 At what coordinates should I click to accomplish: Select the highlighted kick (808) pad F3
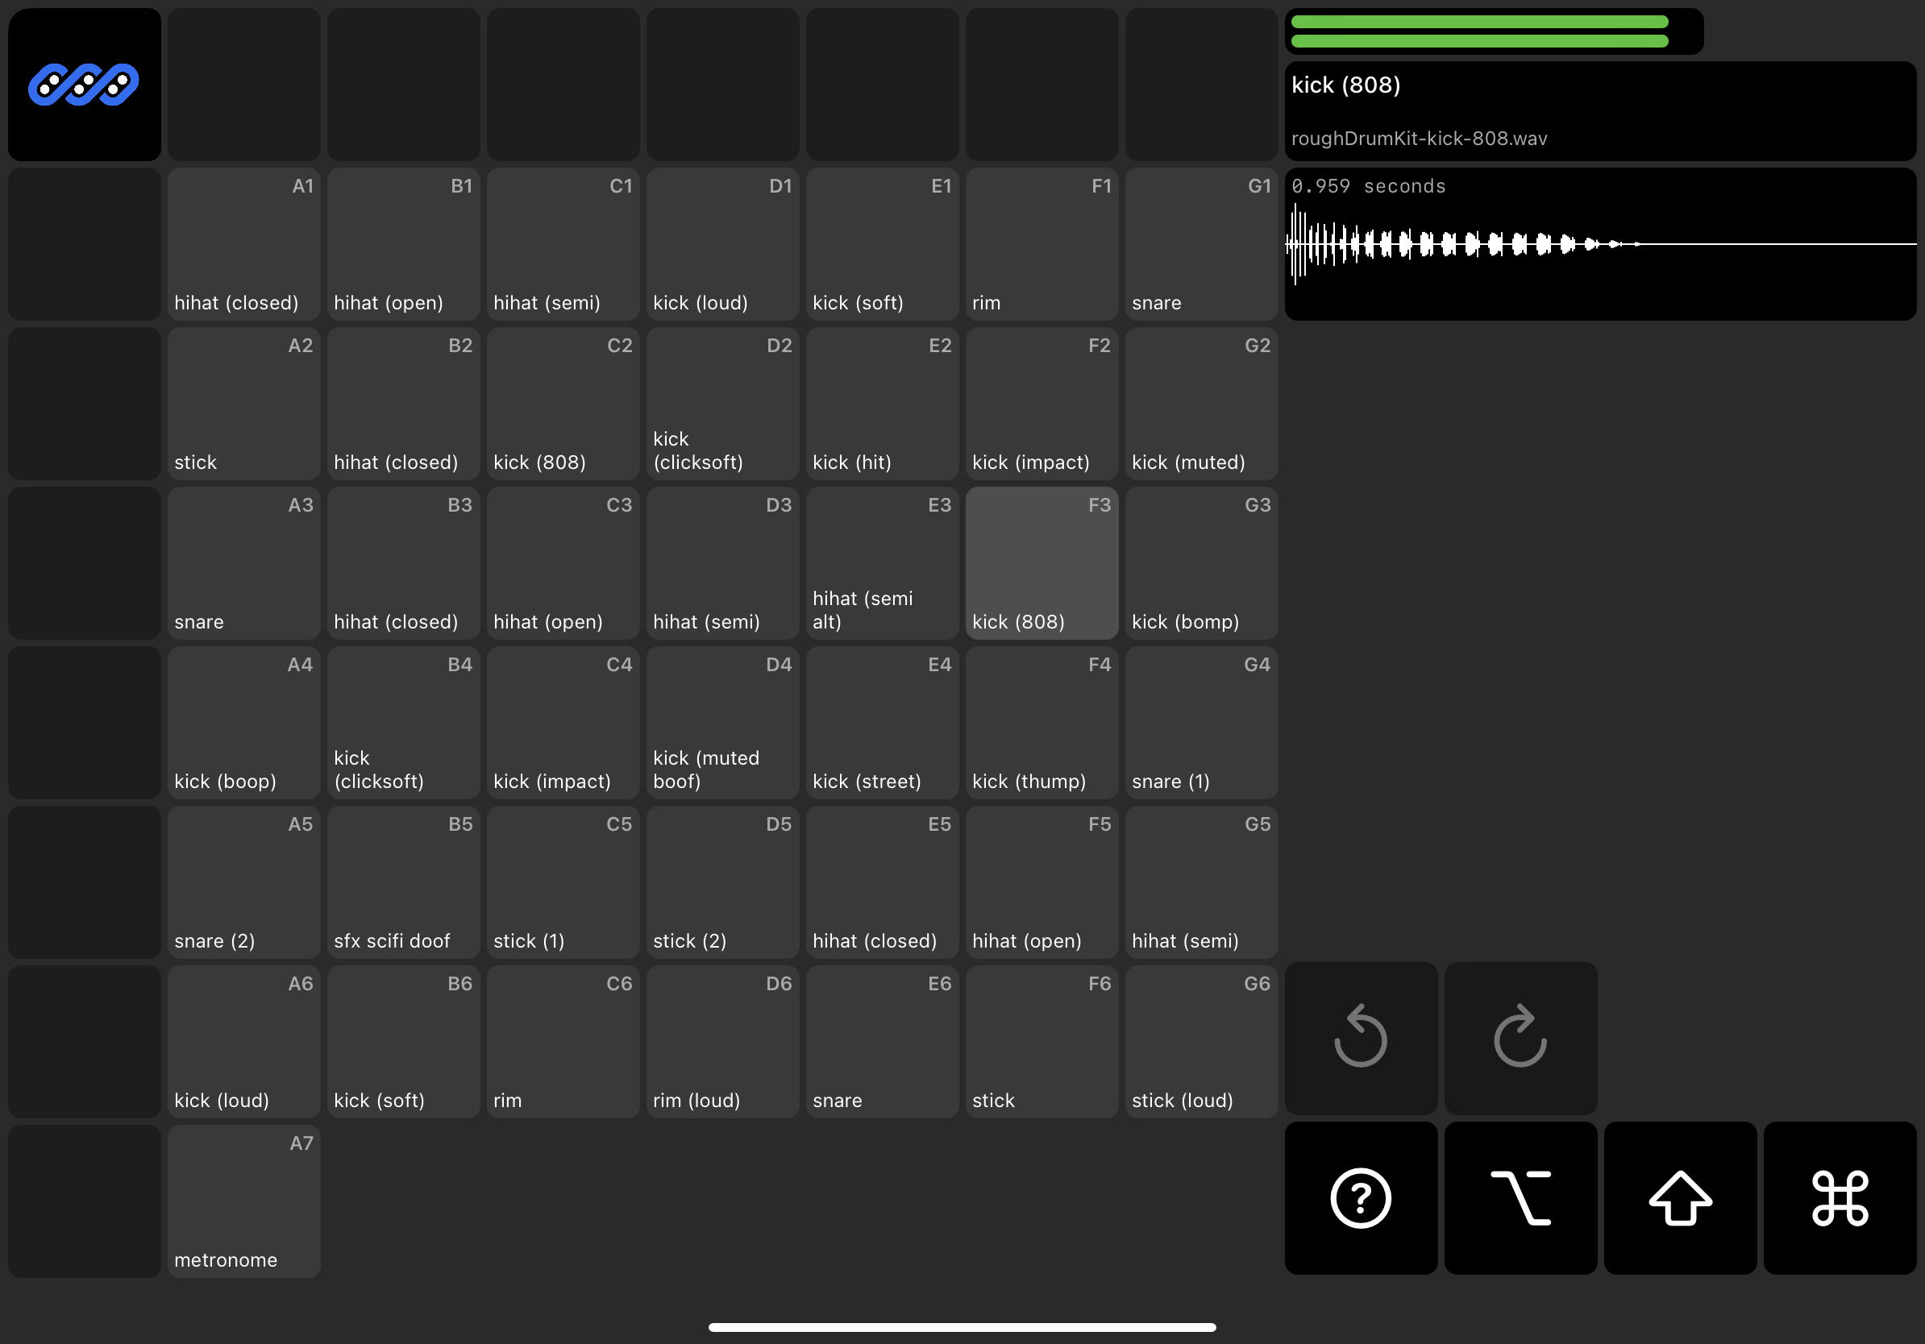pos(1041,563)
